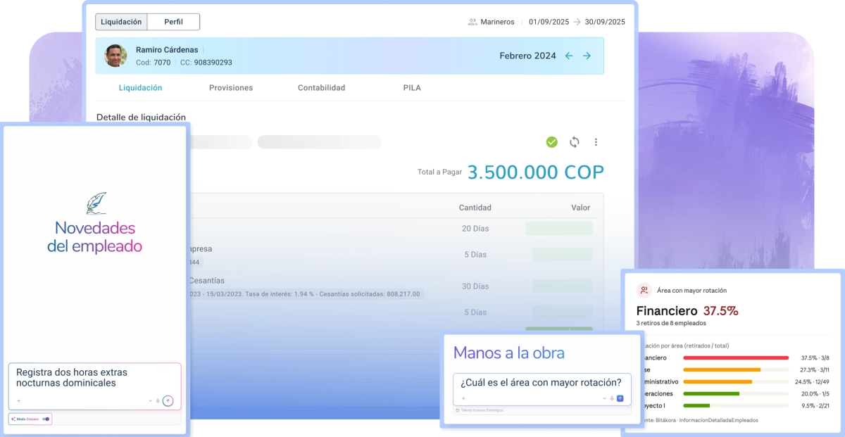Image resolution: width=845 pixels, height=437 pixels.
Task: Click the '¿Cuál es el área' question field
Action: (x=542, y=383)
